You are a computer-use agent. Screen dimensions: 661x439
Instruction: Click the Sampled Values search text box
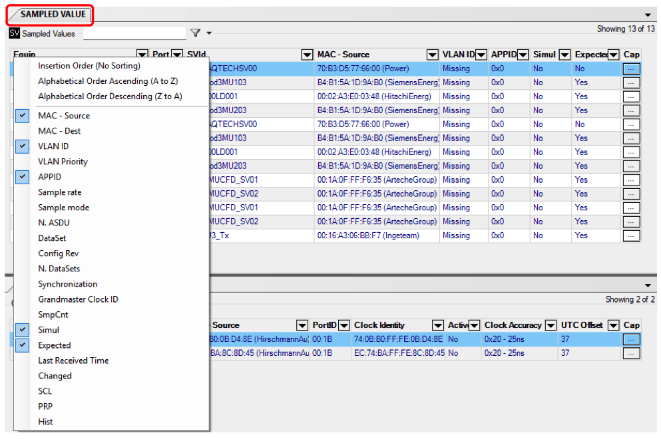[x=135, y=33]
